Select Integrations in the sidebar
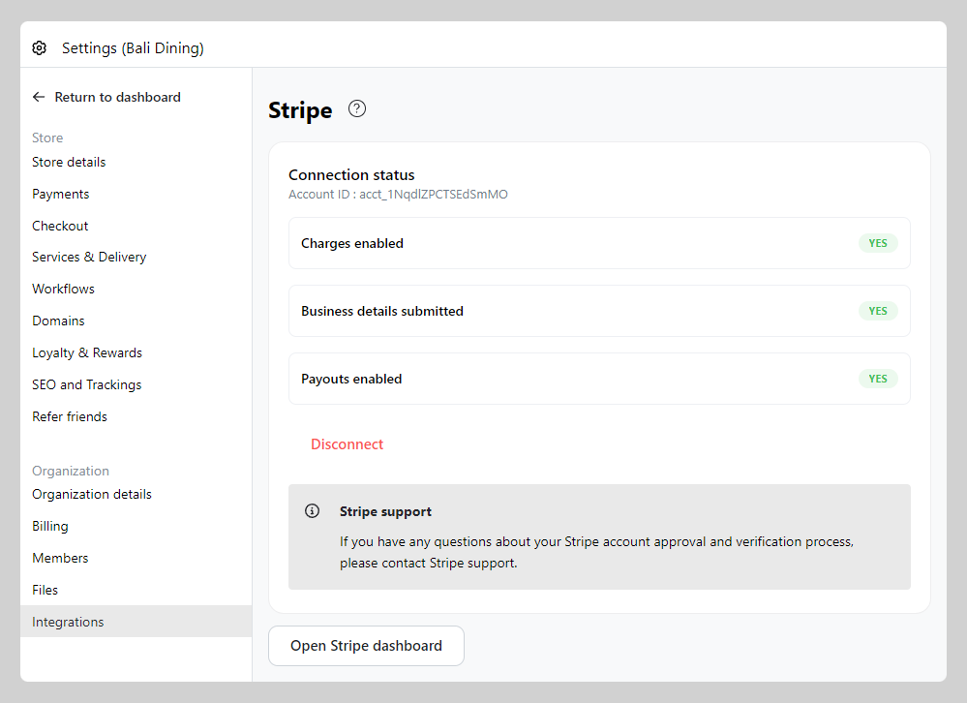The image size is (967, 703). [136, 622]
